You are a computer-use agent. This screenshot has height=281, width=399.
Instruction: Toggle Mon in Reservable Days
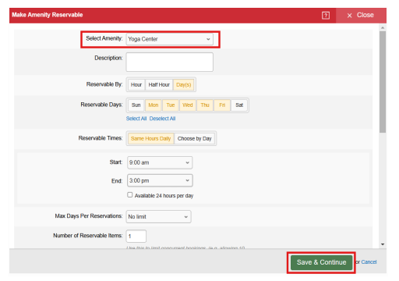(x=154, y=105)
